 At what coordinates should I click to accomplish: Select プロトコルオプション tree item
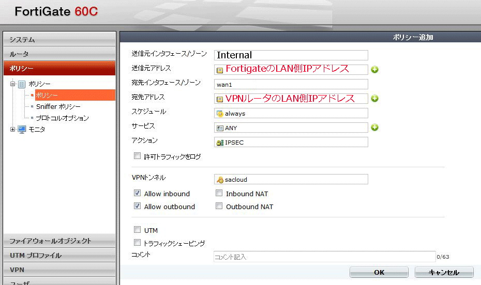coord(62,118)
